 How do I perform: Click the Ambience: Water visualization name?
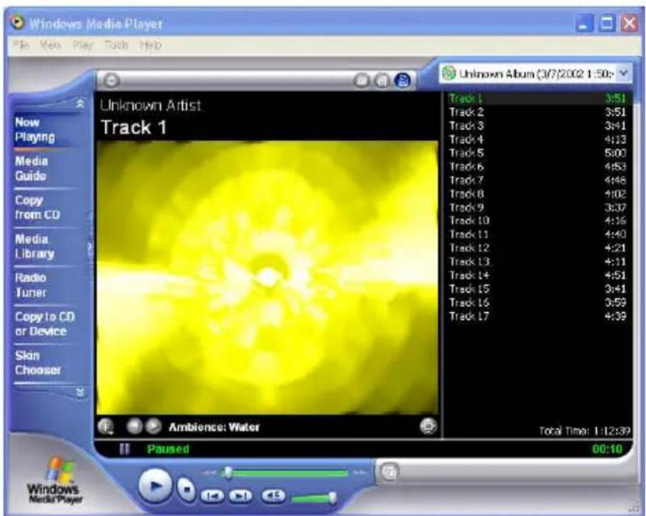coord(214,427)
